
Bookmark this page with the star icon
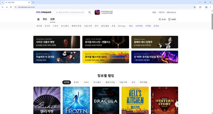point(195,7)
